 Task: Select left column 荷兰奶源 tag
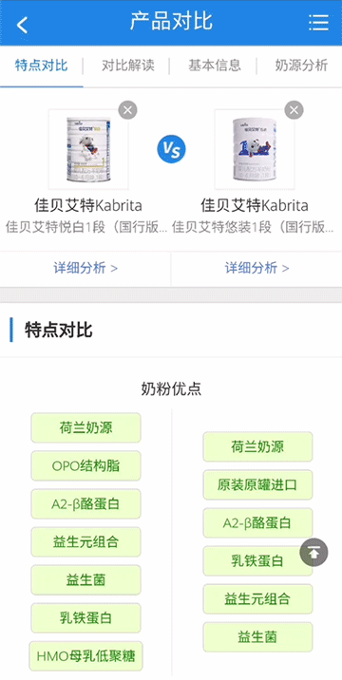click(85, 427)
